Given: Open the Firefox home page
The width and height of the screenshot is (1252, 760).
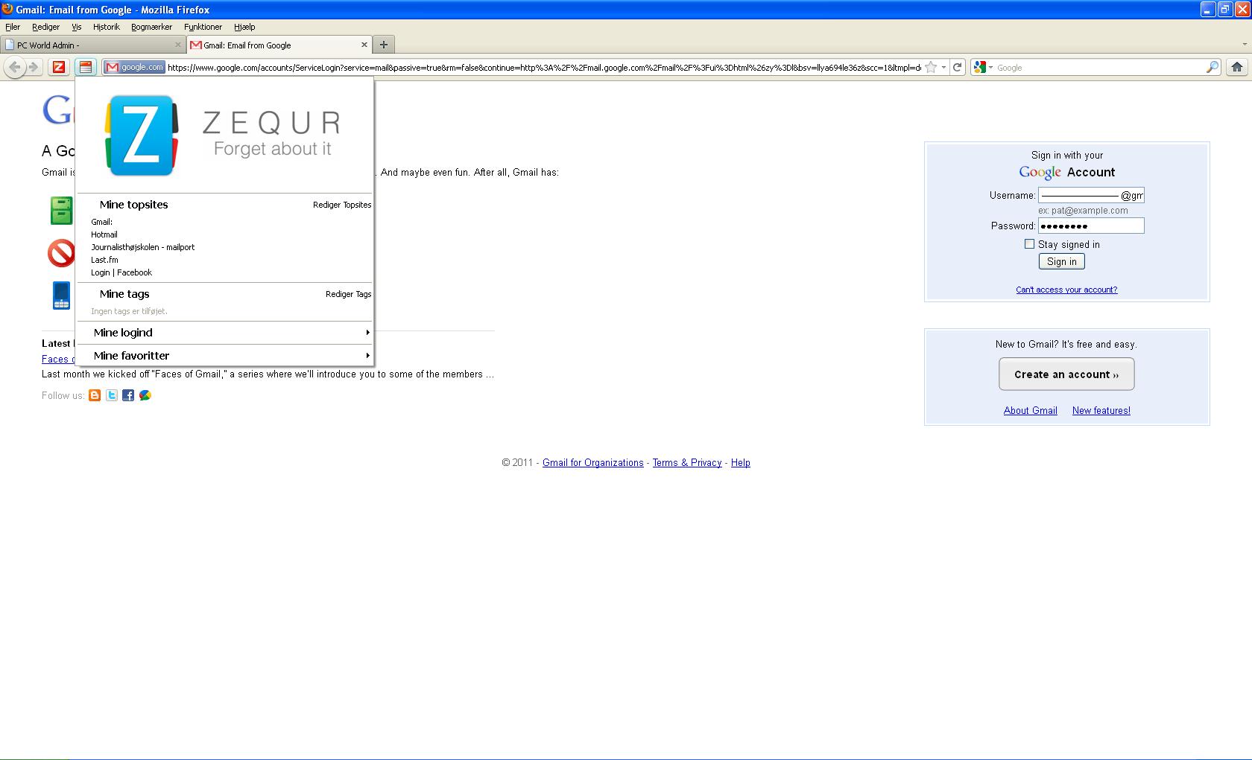Looking at the screenshot, I should pyautogui.click(x=1237, y=67).
